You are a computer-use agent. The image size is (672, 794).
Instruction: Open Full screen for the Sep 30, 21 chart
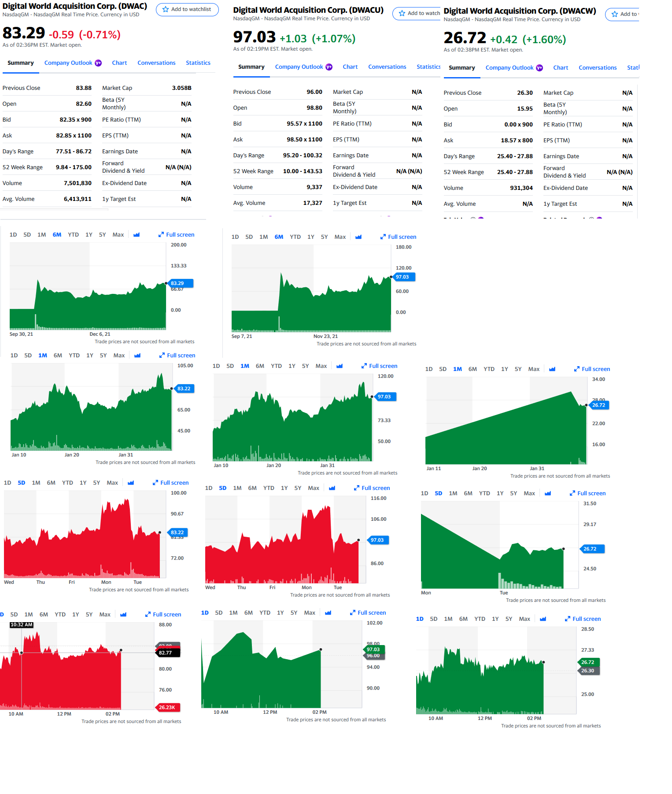(x=176, y=235)
